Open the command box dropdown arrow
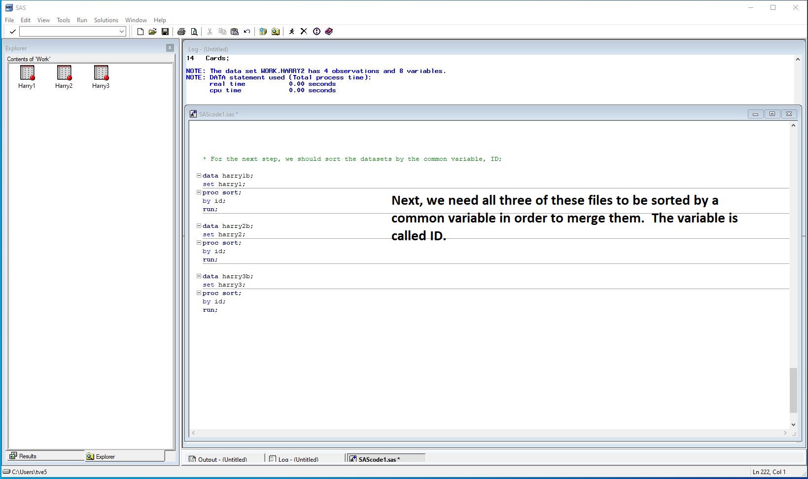The height and width of the screenshot is (479, 808). coord(122,32)
